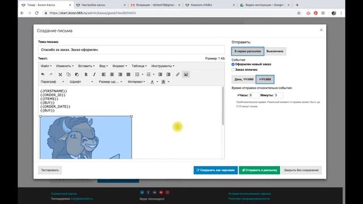
Task: Click 'Сохранить как черновик' button
Action: point(216,170)
